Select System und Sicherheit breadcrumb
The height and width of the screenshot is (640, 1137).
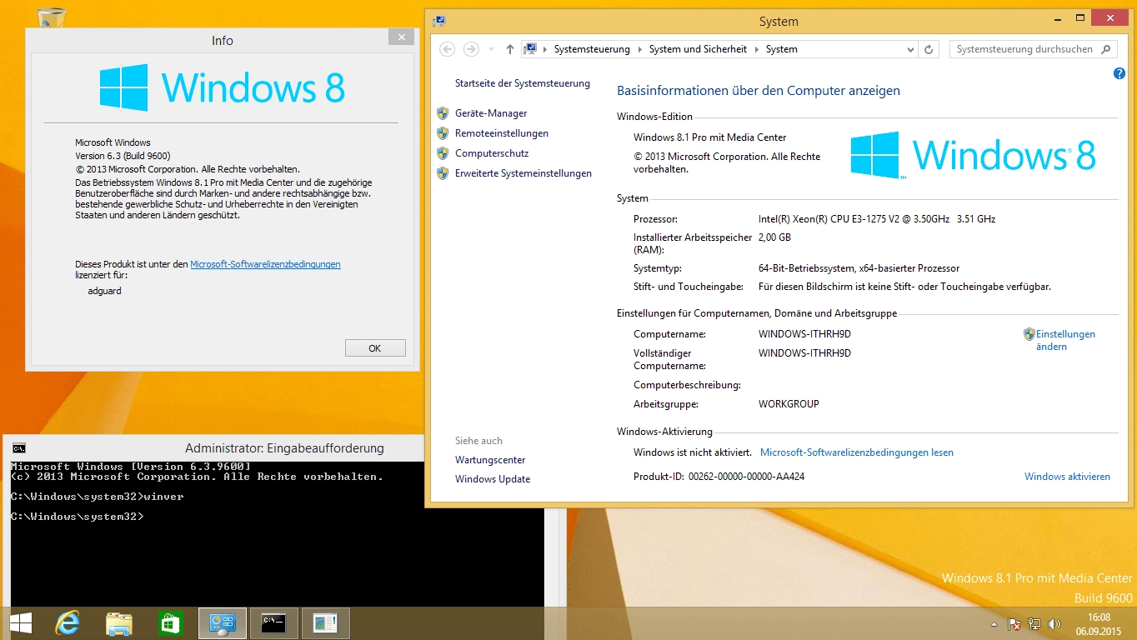pos(698,49)
